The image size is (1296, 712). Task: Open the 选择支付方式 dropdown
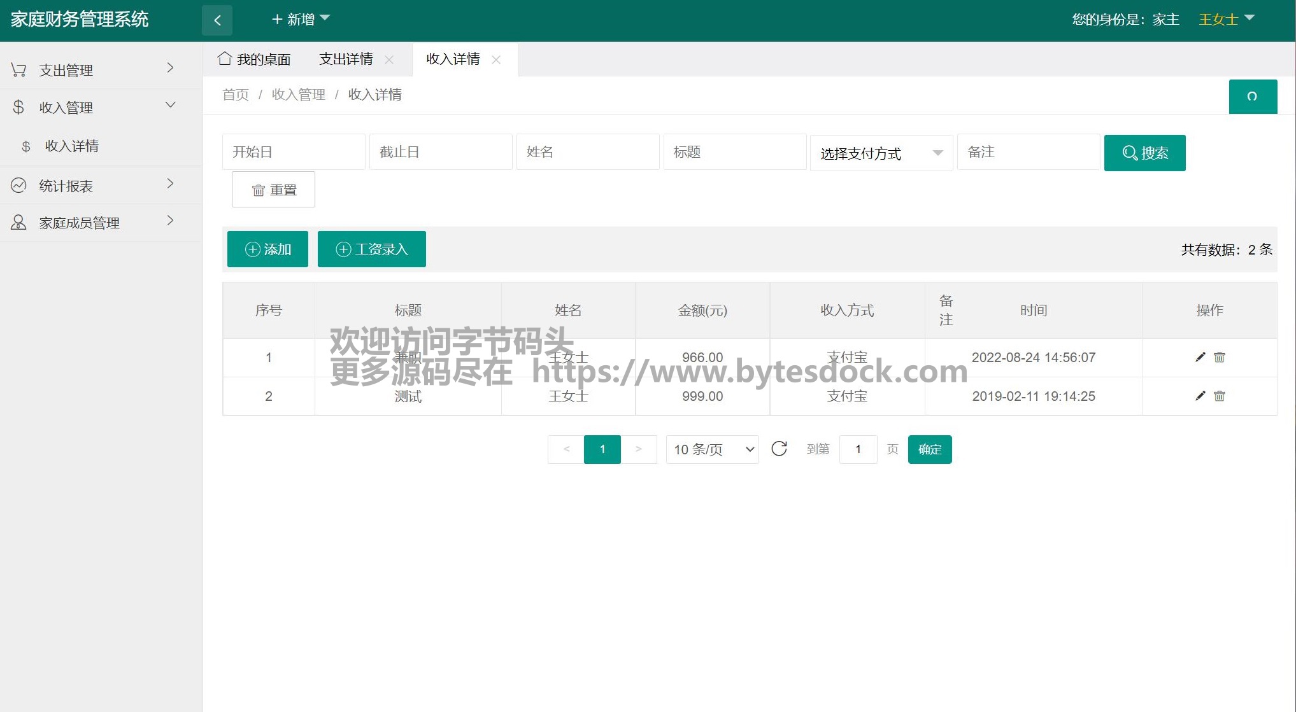881,153
